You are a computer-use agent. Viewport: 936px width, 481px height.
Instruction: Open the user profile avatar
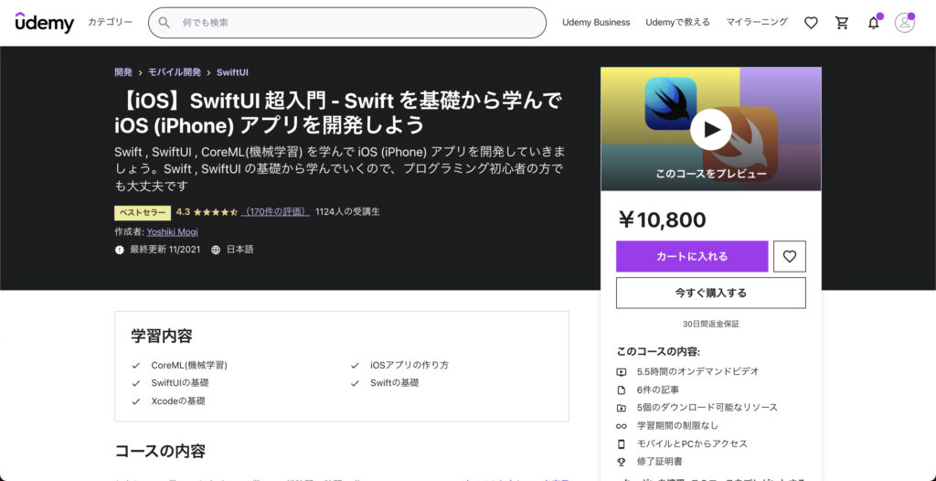(x=904, y=23)
